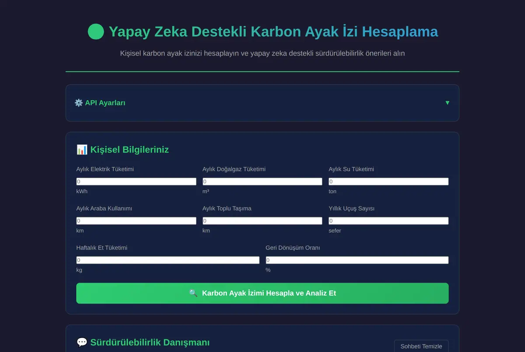Viewport: 525px width, 352px height.
Task: Click the sefer unit text
Action: [335, 231]
